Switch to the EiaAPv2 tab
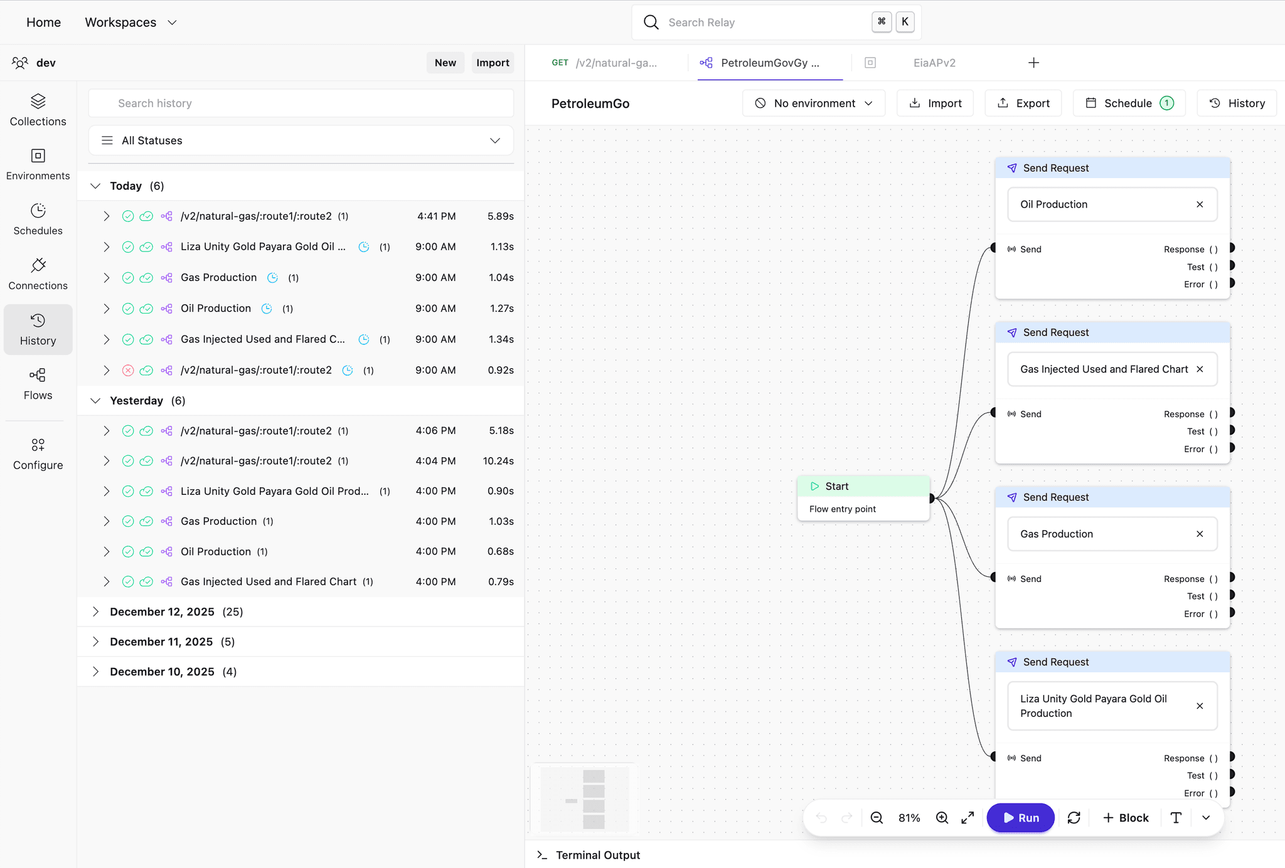This screenshot has height=868, width=1285. (x=934, y=62)
